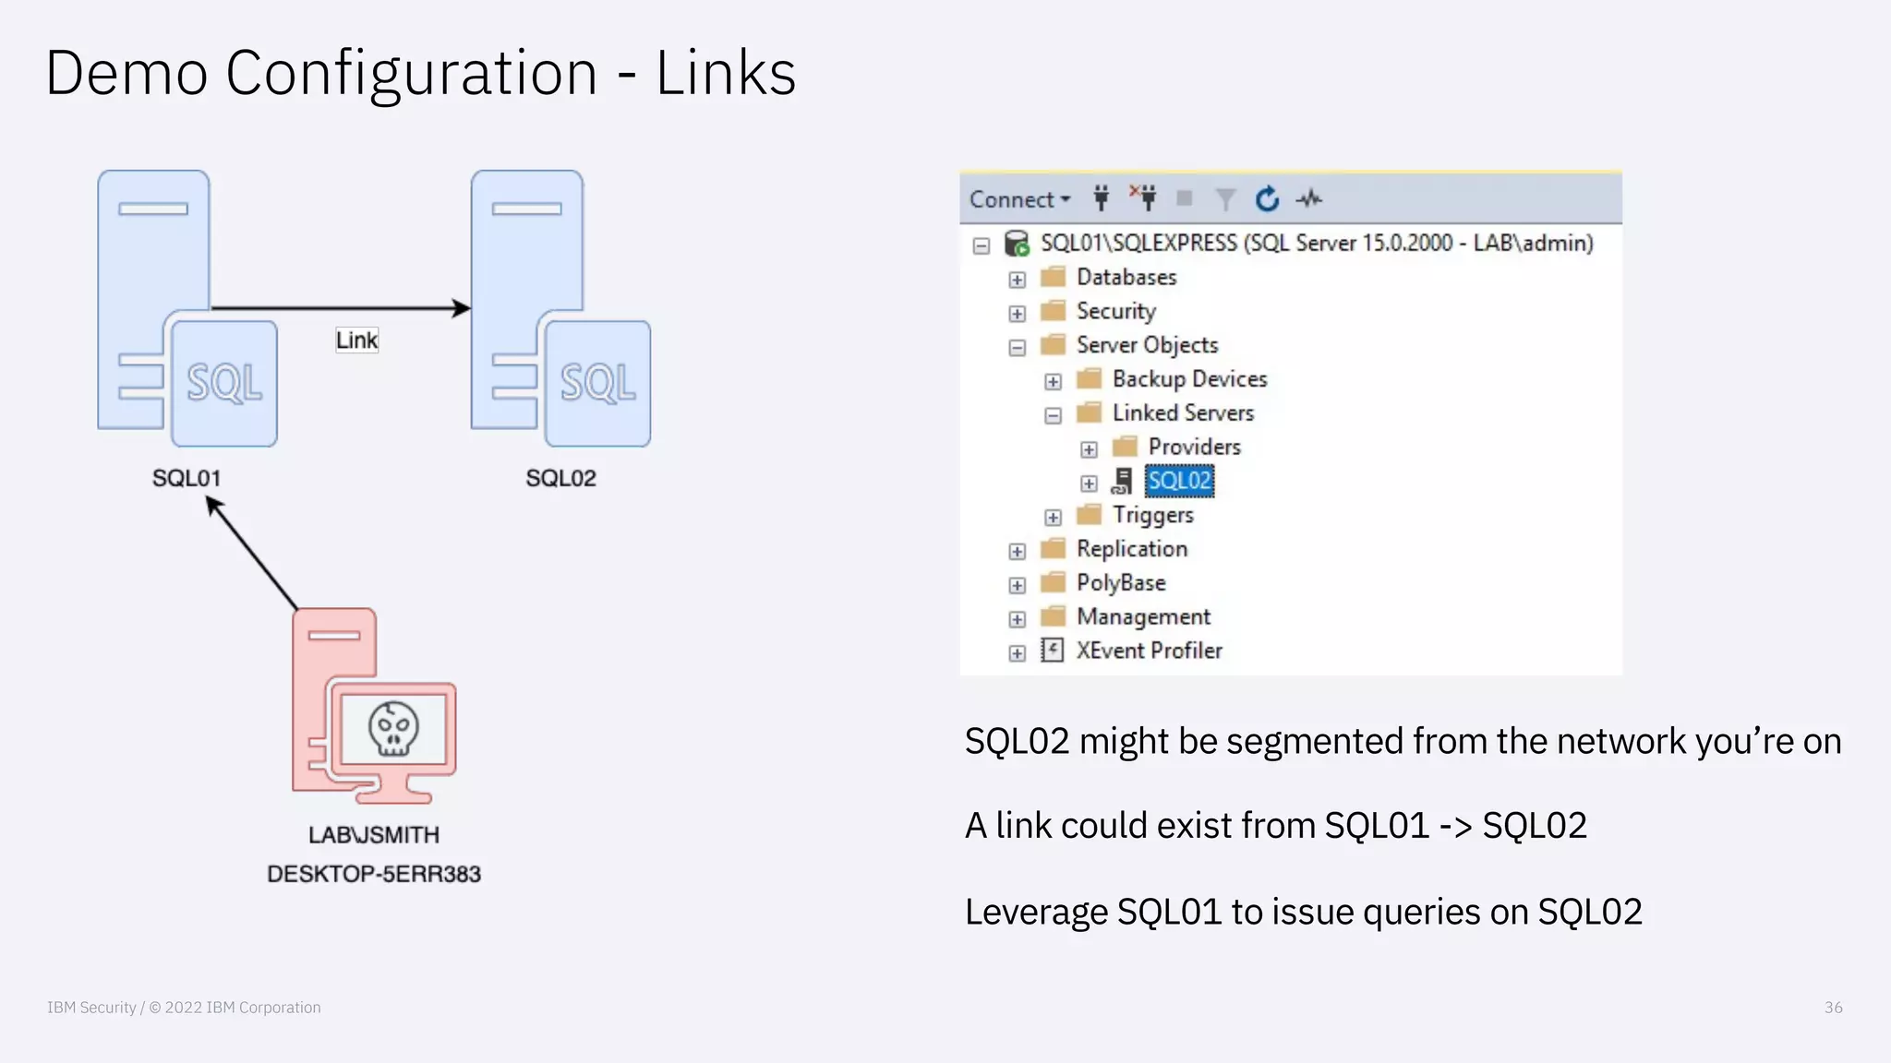
Task: Click the Refresh icon in Object Explorer
Action: (1268, 198)
